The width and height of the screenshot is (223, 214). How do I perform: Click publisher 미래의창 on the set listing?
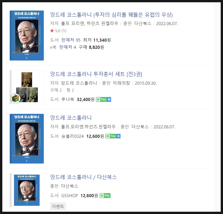click(121, 83)
